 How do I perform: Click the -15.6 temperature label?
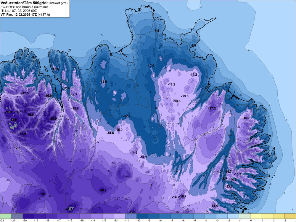[x=75, y=108]
